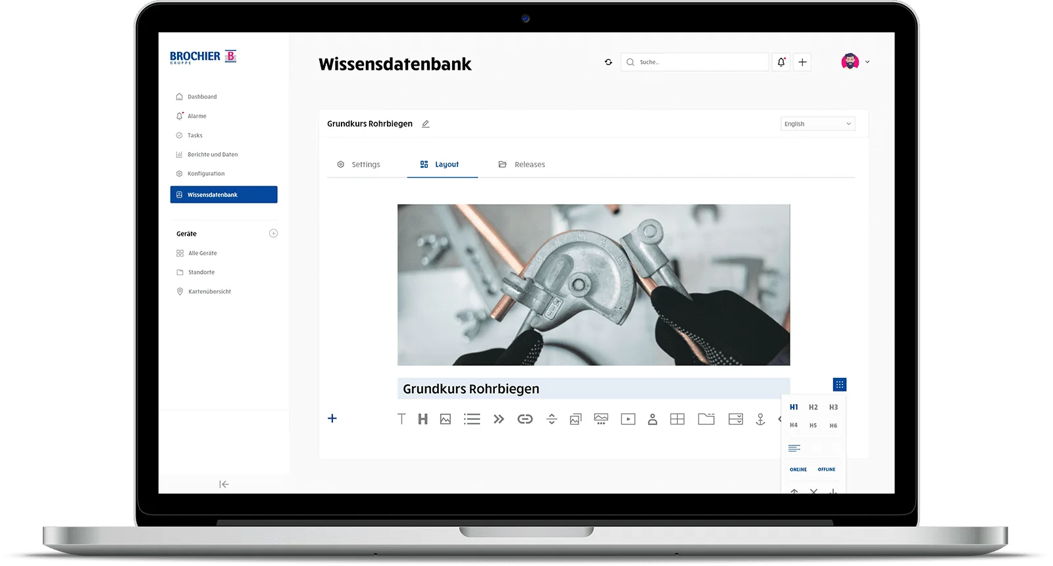Insert the accordion collapsible block
The image size is (1053, 566).
(736, 419)
